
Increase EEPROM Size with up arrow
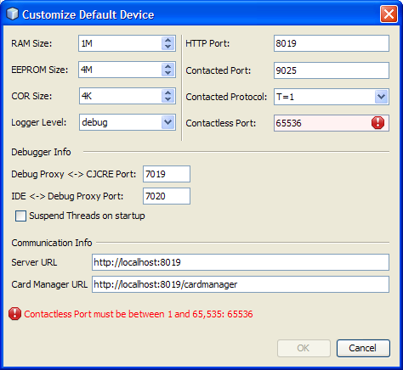click(x=168, y=66)
